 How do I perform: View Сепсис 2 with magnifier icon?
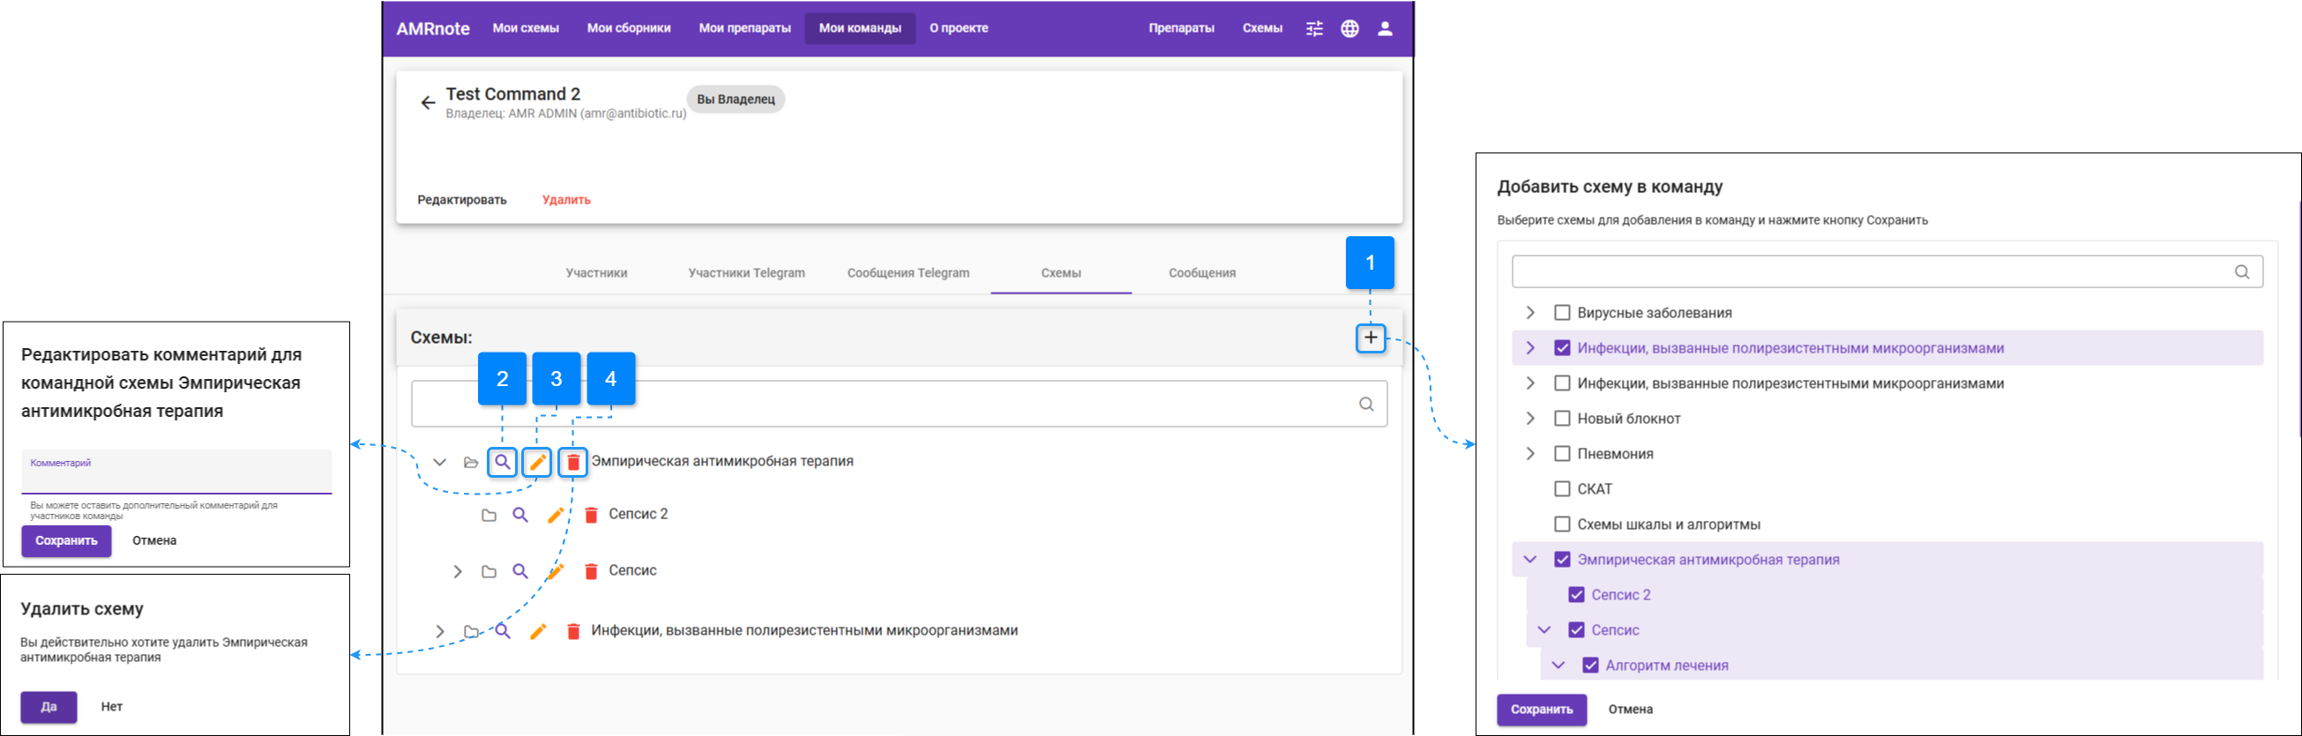[x=520, y=515]
